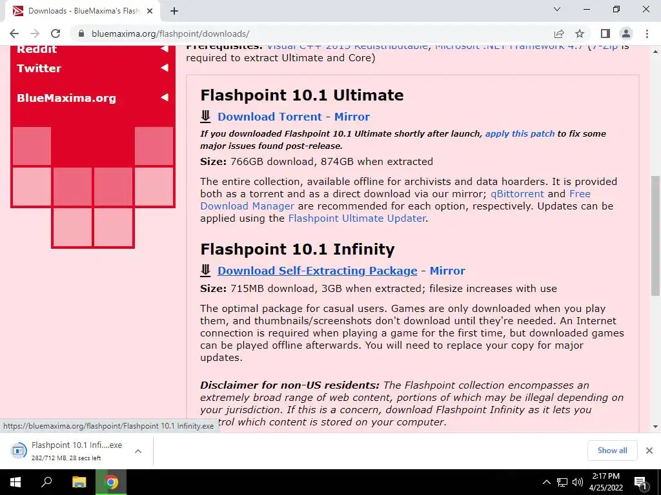Image resolution: width=661 pixels, height=495 pixels.
Task: Reload the bluemaxima downloads page
Action: (56, 34)
